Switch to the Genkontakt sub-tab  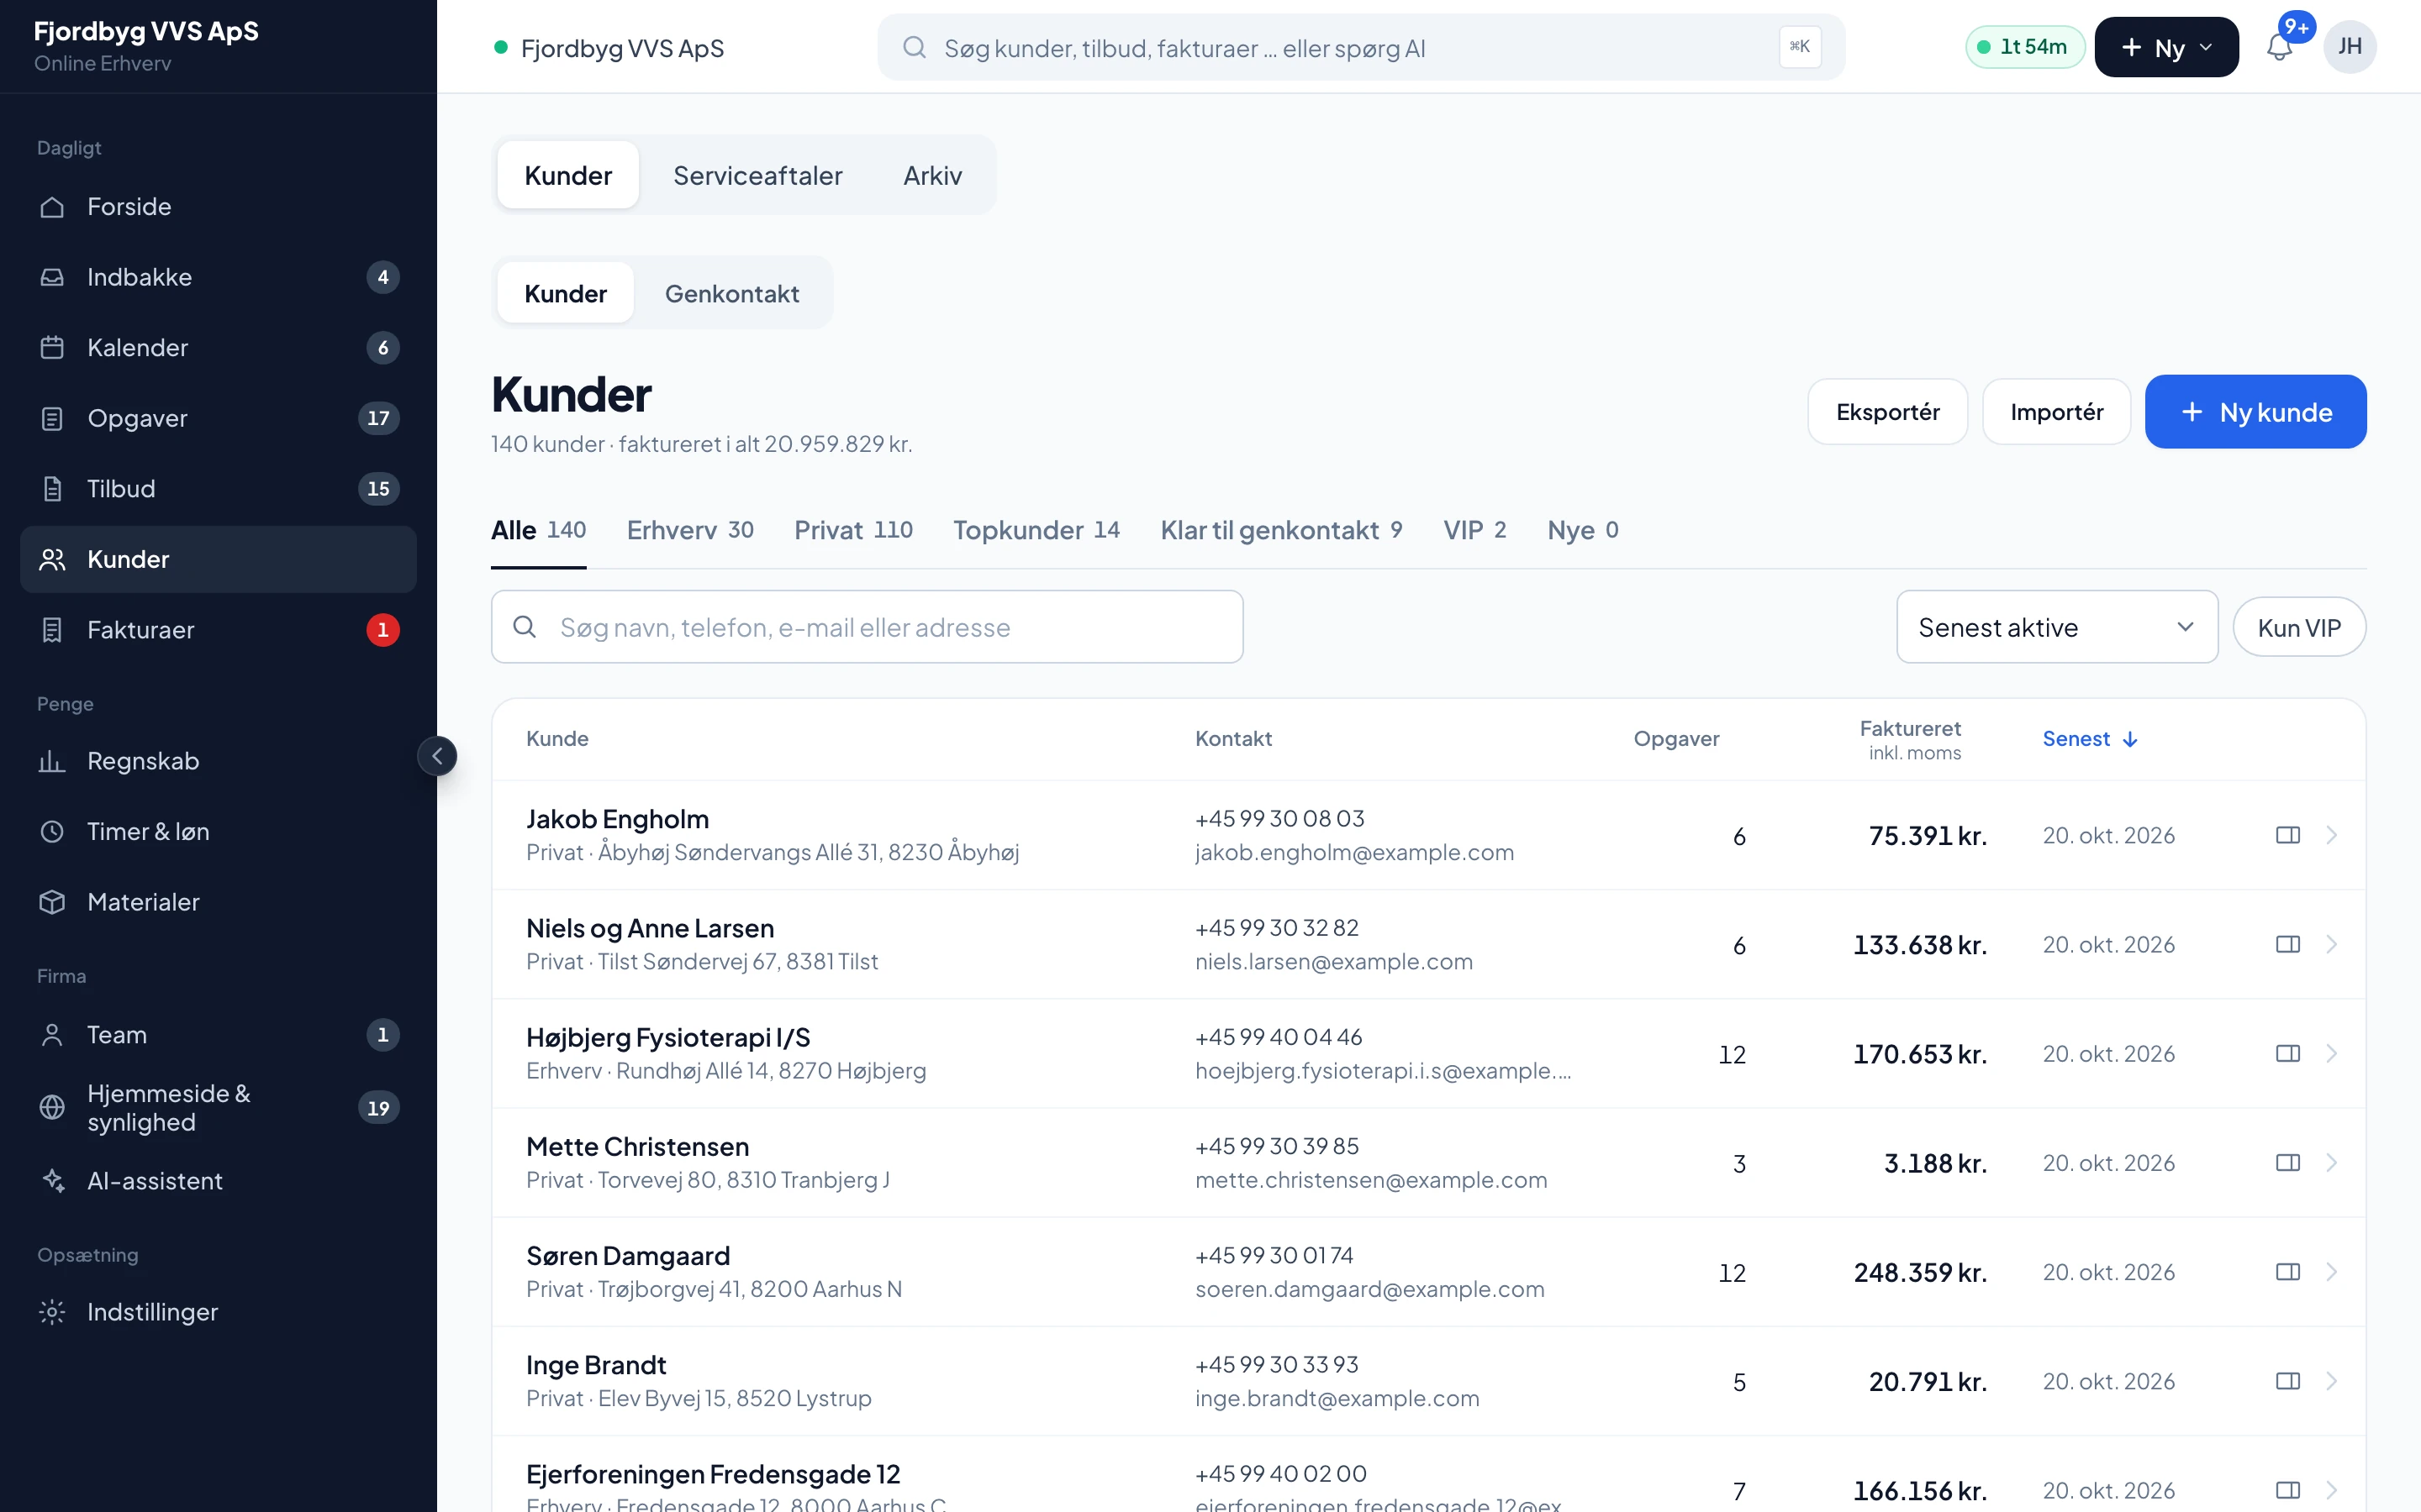coord(731,293)
